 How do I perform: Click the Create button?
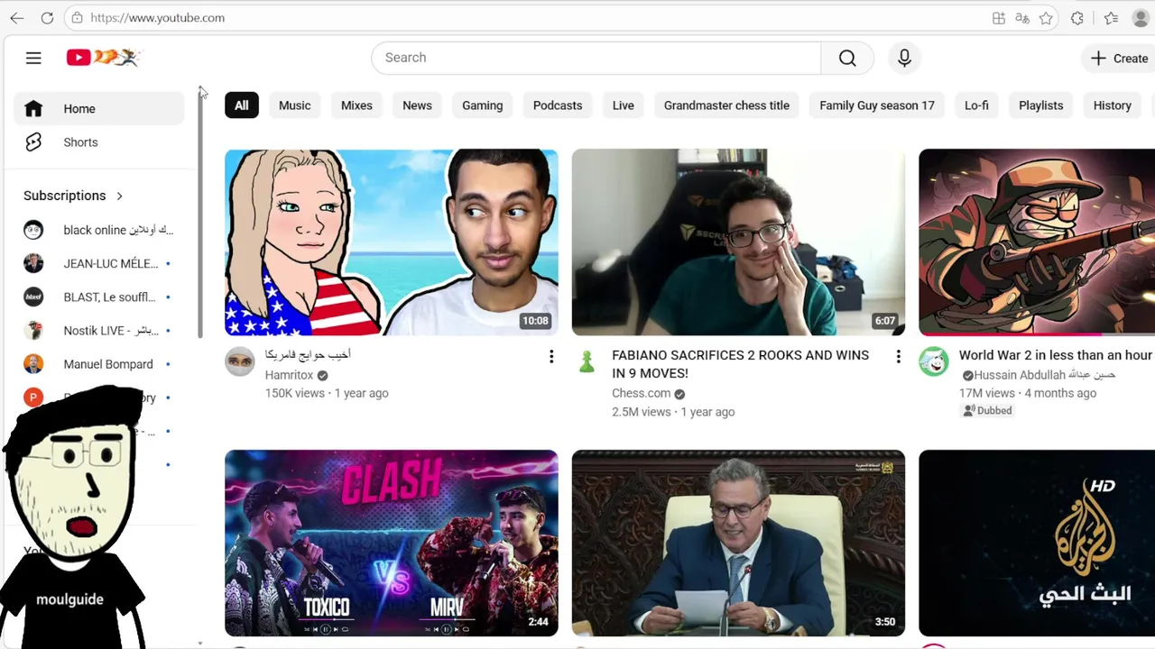[x=1119, y=58]
